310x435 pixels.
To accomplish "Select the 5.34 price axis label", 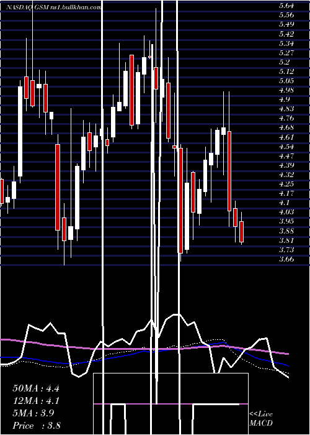I will [x=286, y=43].
